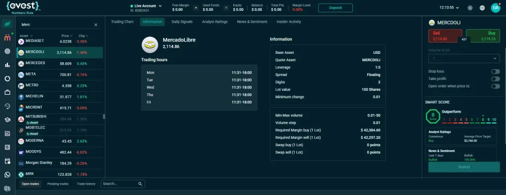Select the Information tab
506x195 pixels.
pyautogui.click(x=152, y=22)
